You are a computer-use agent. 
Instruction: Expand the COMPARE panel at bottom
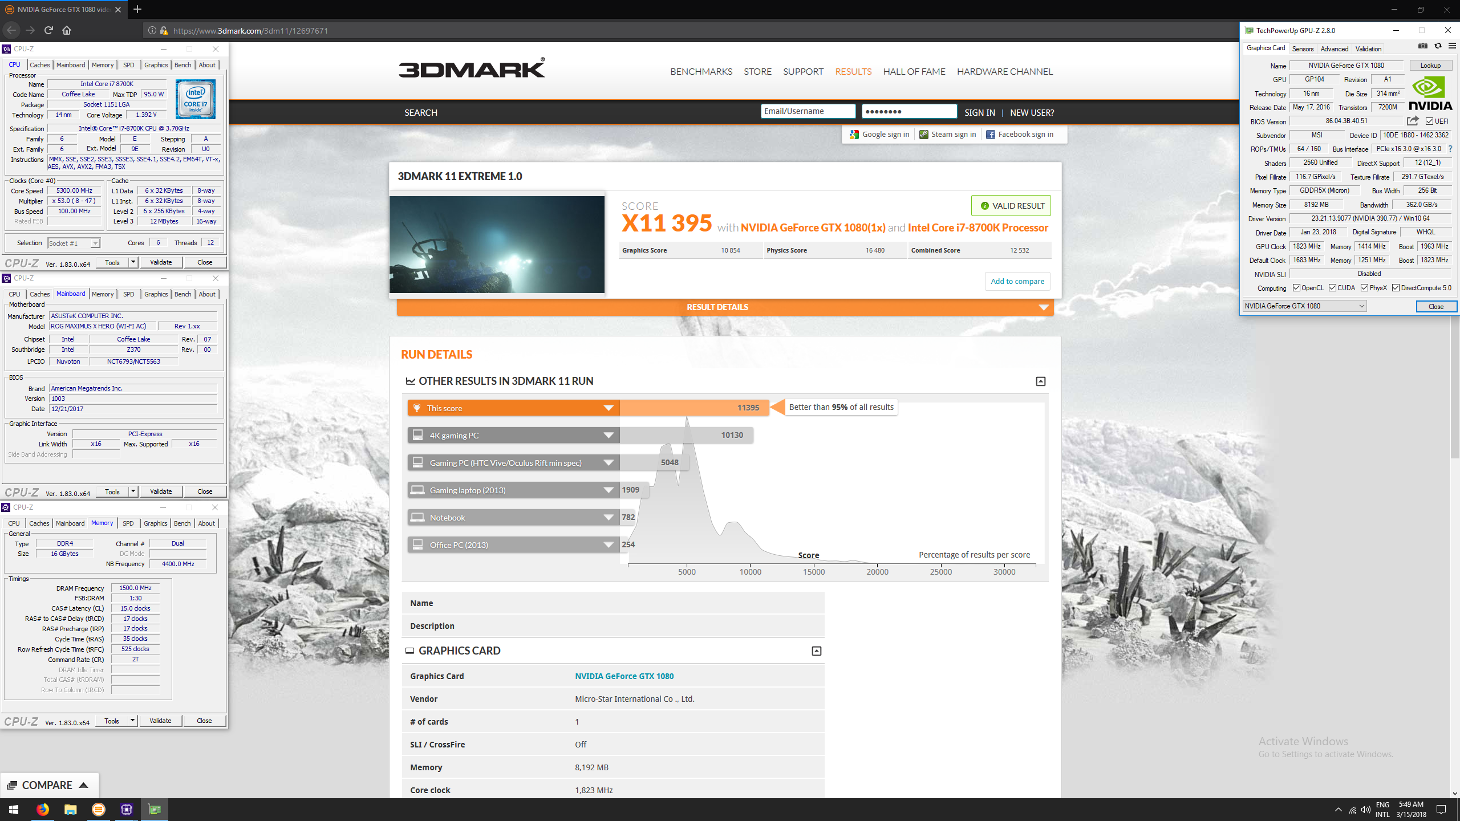49,786
